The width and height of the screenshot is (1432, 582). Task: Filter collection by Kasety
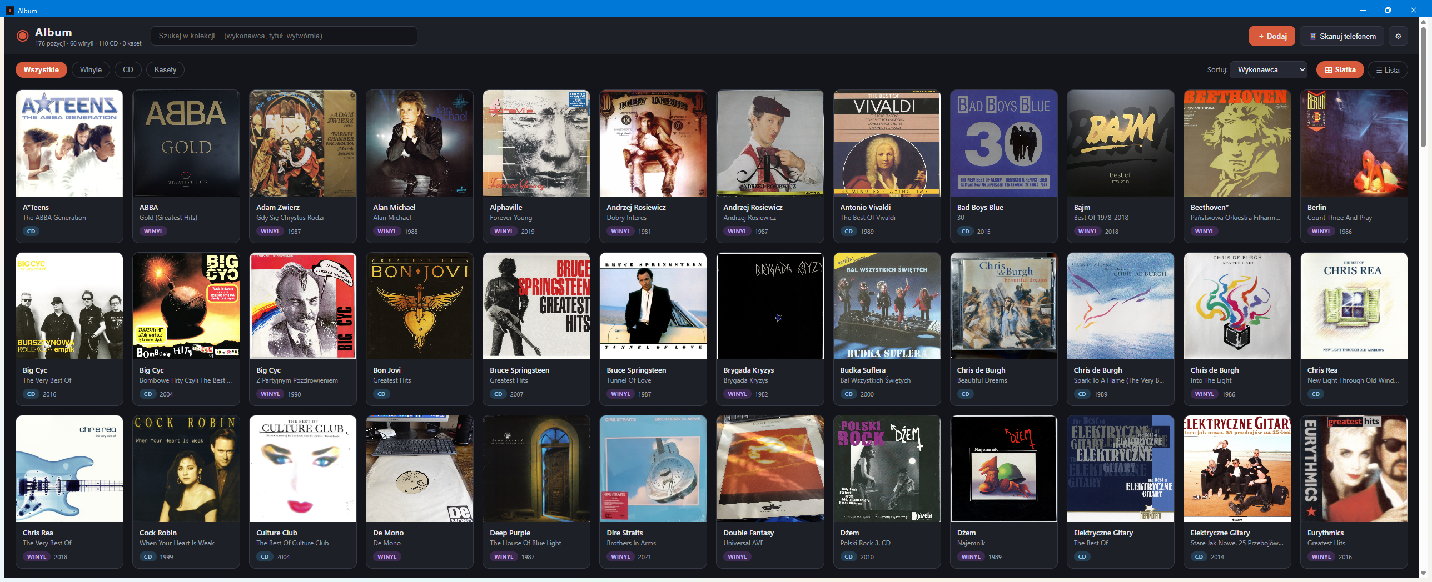tap(165, 70)
